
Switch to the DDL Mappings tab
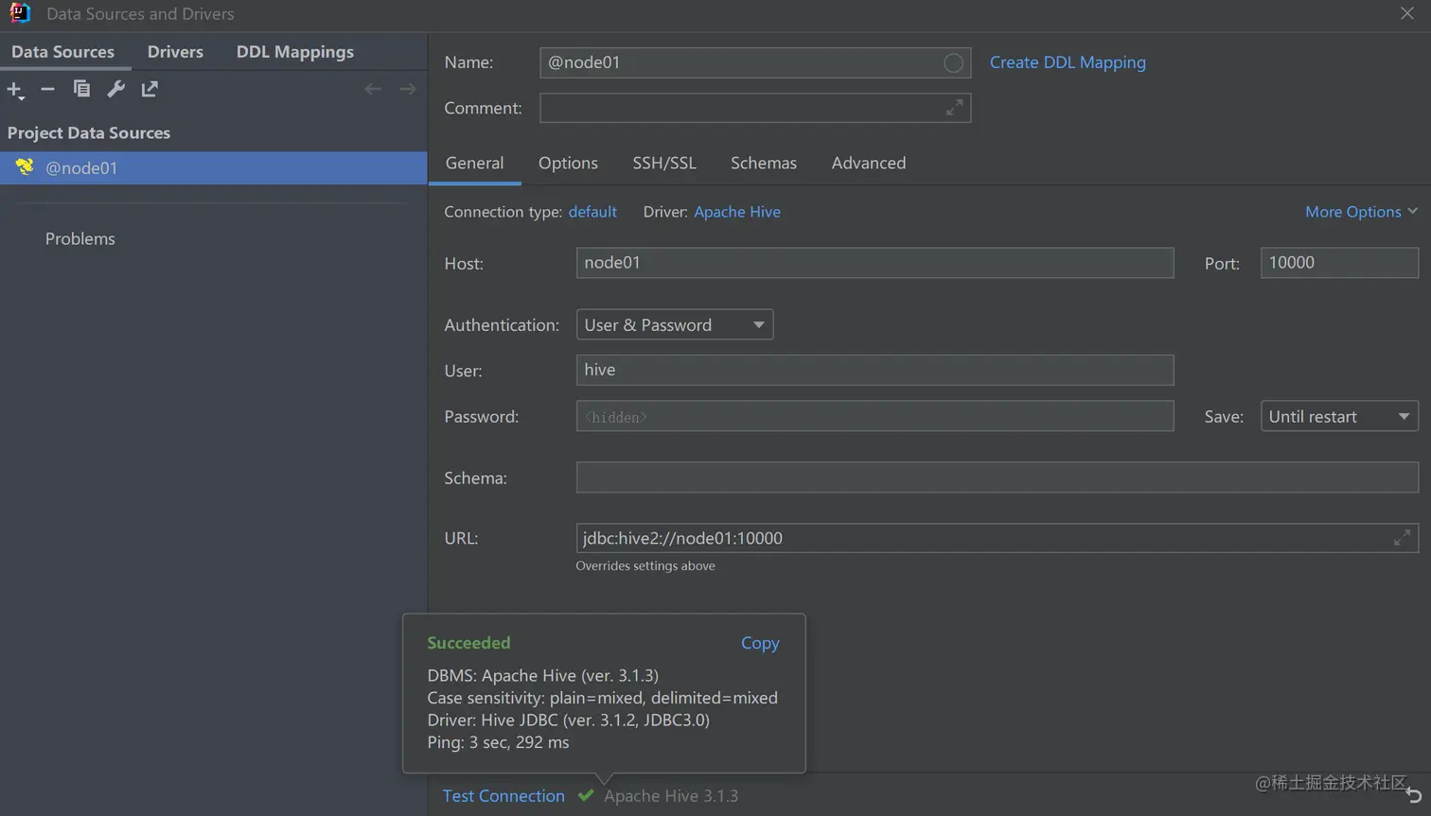(x=295, y=52)
